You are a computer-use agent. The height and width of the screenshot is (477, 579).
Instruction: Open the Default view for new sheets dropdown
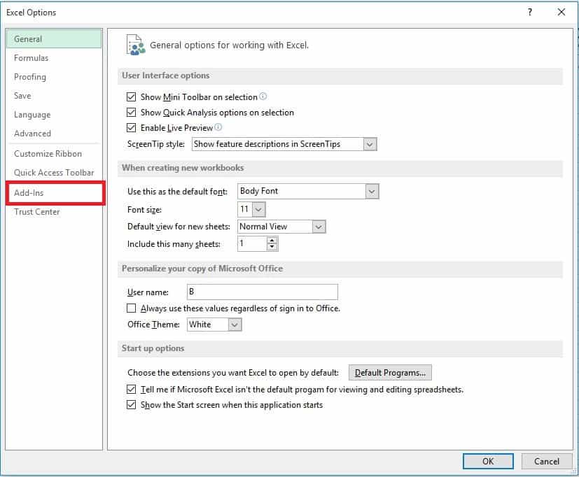(318, 226)
